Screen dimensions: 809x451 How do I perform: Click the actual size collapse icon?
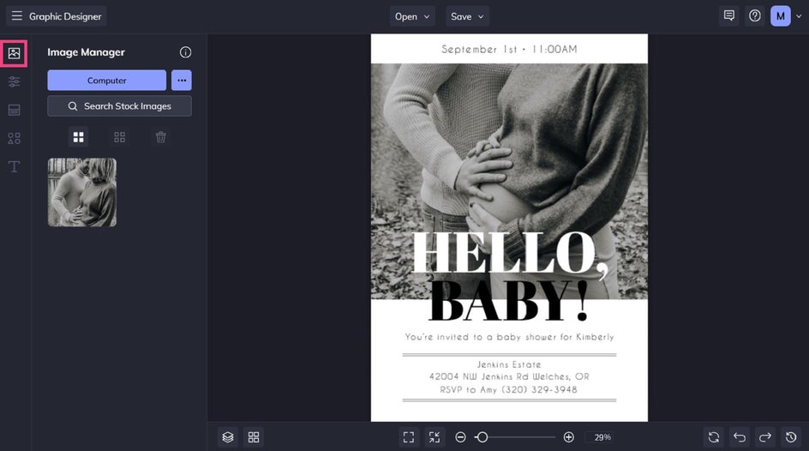[434, 437]
